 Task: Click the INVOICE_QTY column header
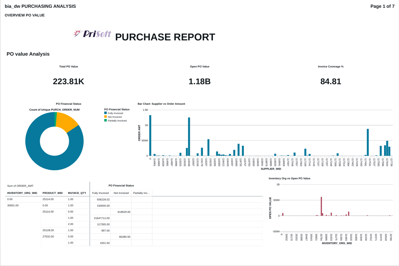[x=77, y=193]
